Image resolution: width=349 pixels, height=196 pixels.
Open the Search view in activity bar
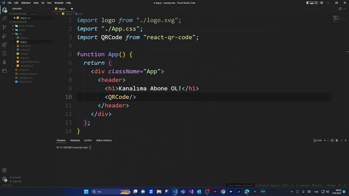pyautogui.click(x=4, y=19)
